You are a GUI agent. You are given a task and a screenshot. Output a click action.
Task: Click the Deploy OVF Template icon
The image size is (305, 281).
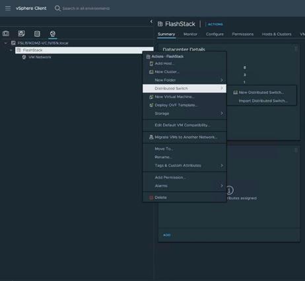click(x=151, y=105)
